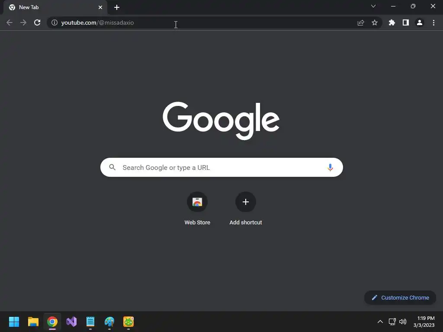Click the search magnifier icon

pyautogui.click(x=112, y=167)
